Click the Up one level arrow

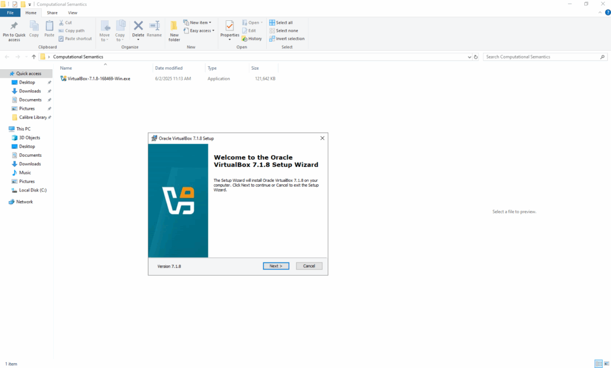[x=34, y=57]
